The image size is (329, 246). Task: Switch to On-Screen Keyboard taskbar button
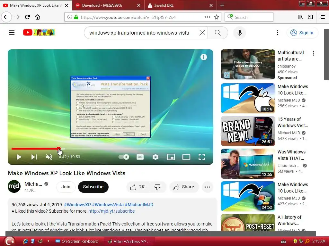tap(77, 242)
